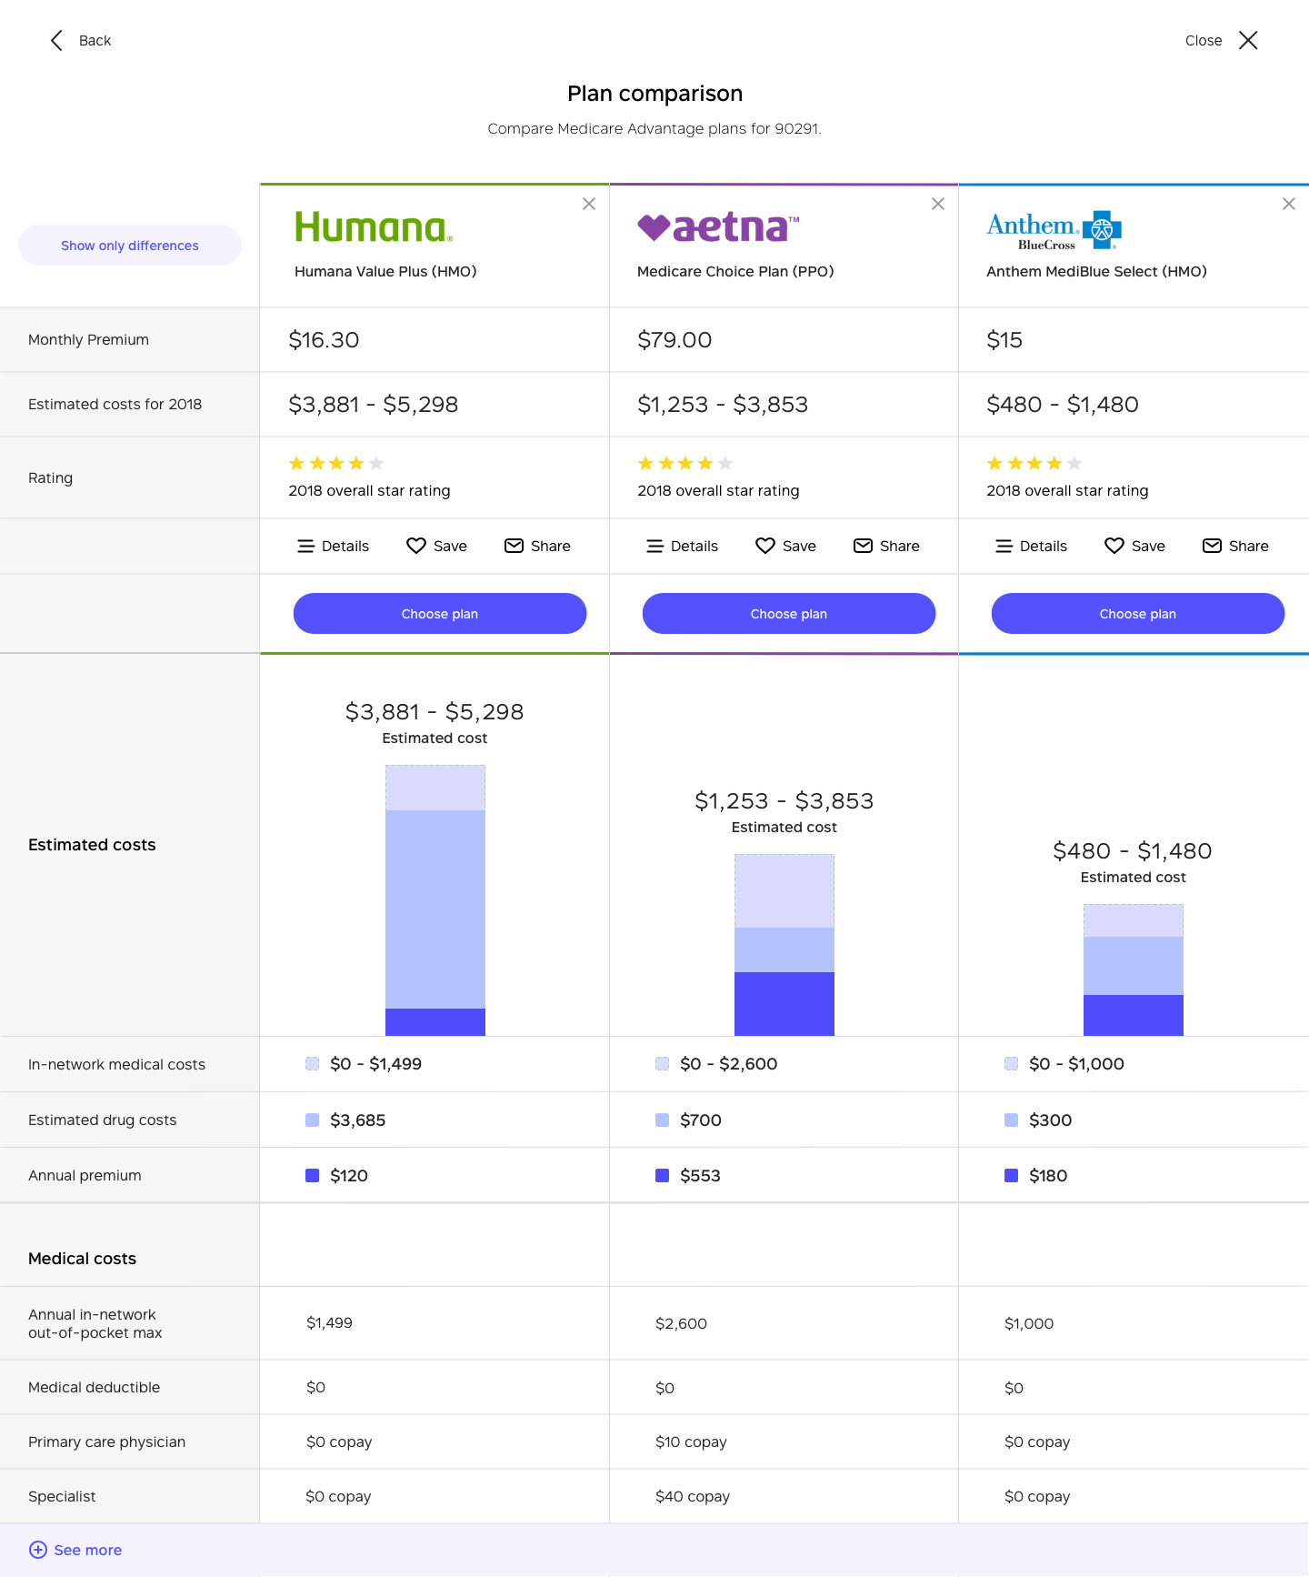The height and width of the screenshot is (1577, 1309).
Task: Click the $553 annual premium value
Action: (700, 1176)
